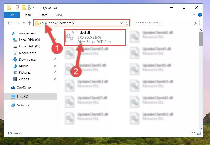
Task: Go back using the Back arrow
Action: [10, 23]
